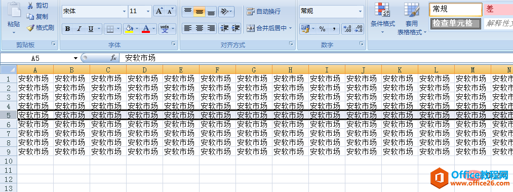Screen dimensions: 513x192
Task: Open the Font (字体) group dialog launcher
Action: click(x=174, y=44)
